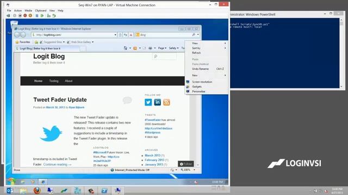Image resolution: width=348 pixels, height=195 pixels.
Task: Click the Compatibility View icon beside address bar
Action: [x=120, y=35]
